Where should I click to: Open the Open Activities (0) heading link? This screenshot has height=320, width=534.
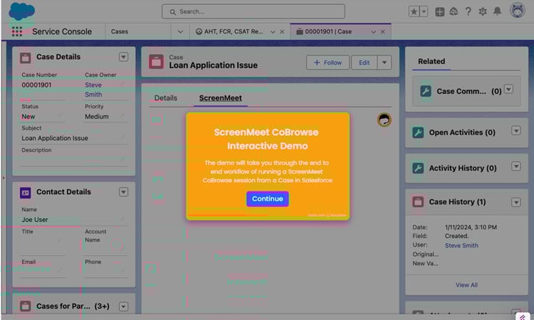coord(462,132)
